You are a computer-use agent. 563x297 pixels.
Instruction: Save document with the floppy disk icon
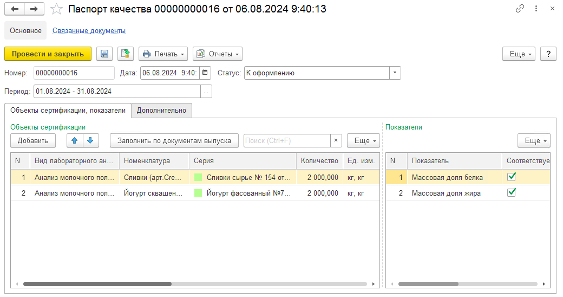click(104, 54)
